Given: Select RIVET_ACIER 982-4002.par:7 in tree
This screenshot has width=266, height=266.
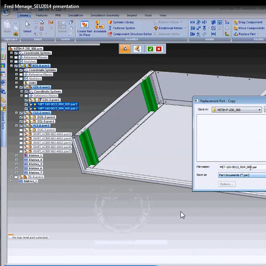Looking at the screenshot, I should [52, 151].
